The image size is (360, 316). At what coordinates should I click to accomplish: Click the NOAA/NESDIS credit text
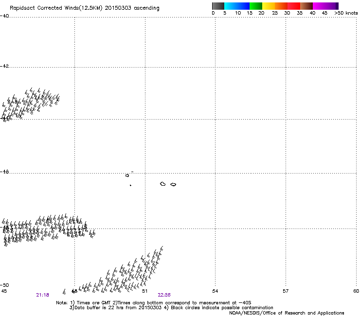[x=287, y=313]
